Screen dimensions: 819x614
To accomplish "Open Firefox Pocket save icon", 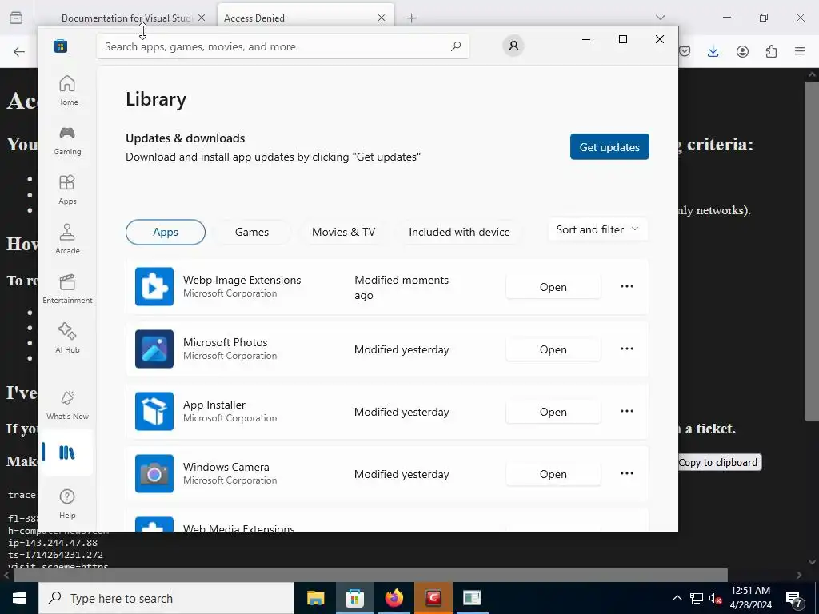I will (685, 51).
